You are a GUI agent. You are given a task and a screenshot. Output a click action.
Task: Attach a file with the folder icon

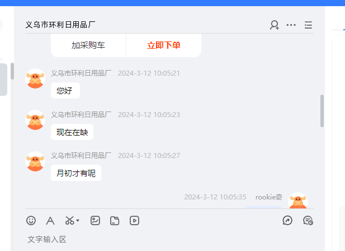coord(115,221)
